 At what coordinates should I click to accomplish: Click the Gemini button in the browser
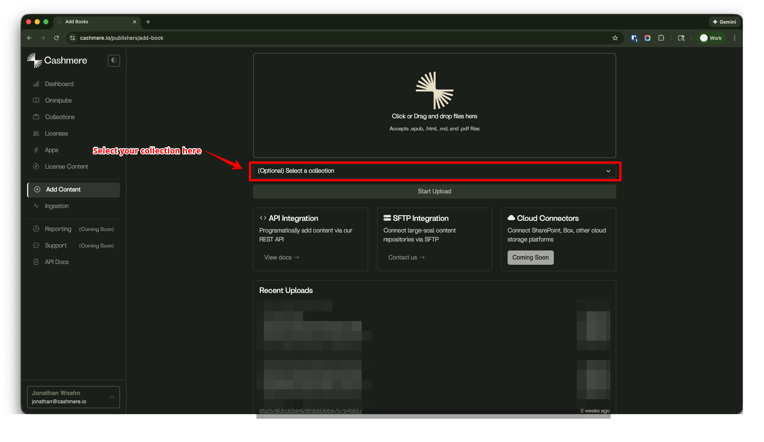724,22
